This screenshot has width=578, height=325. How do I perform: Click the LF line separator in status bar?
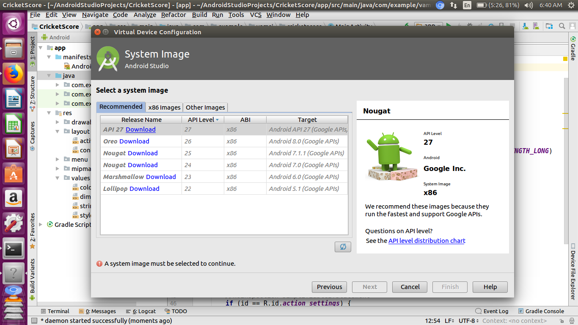pos(450,321)
